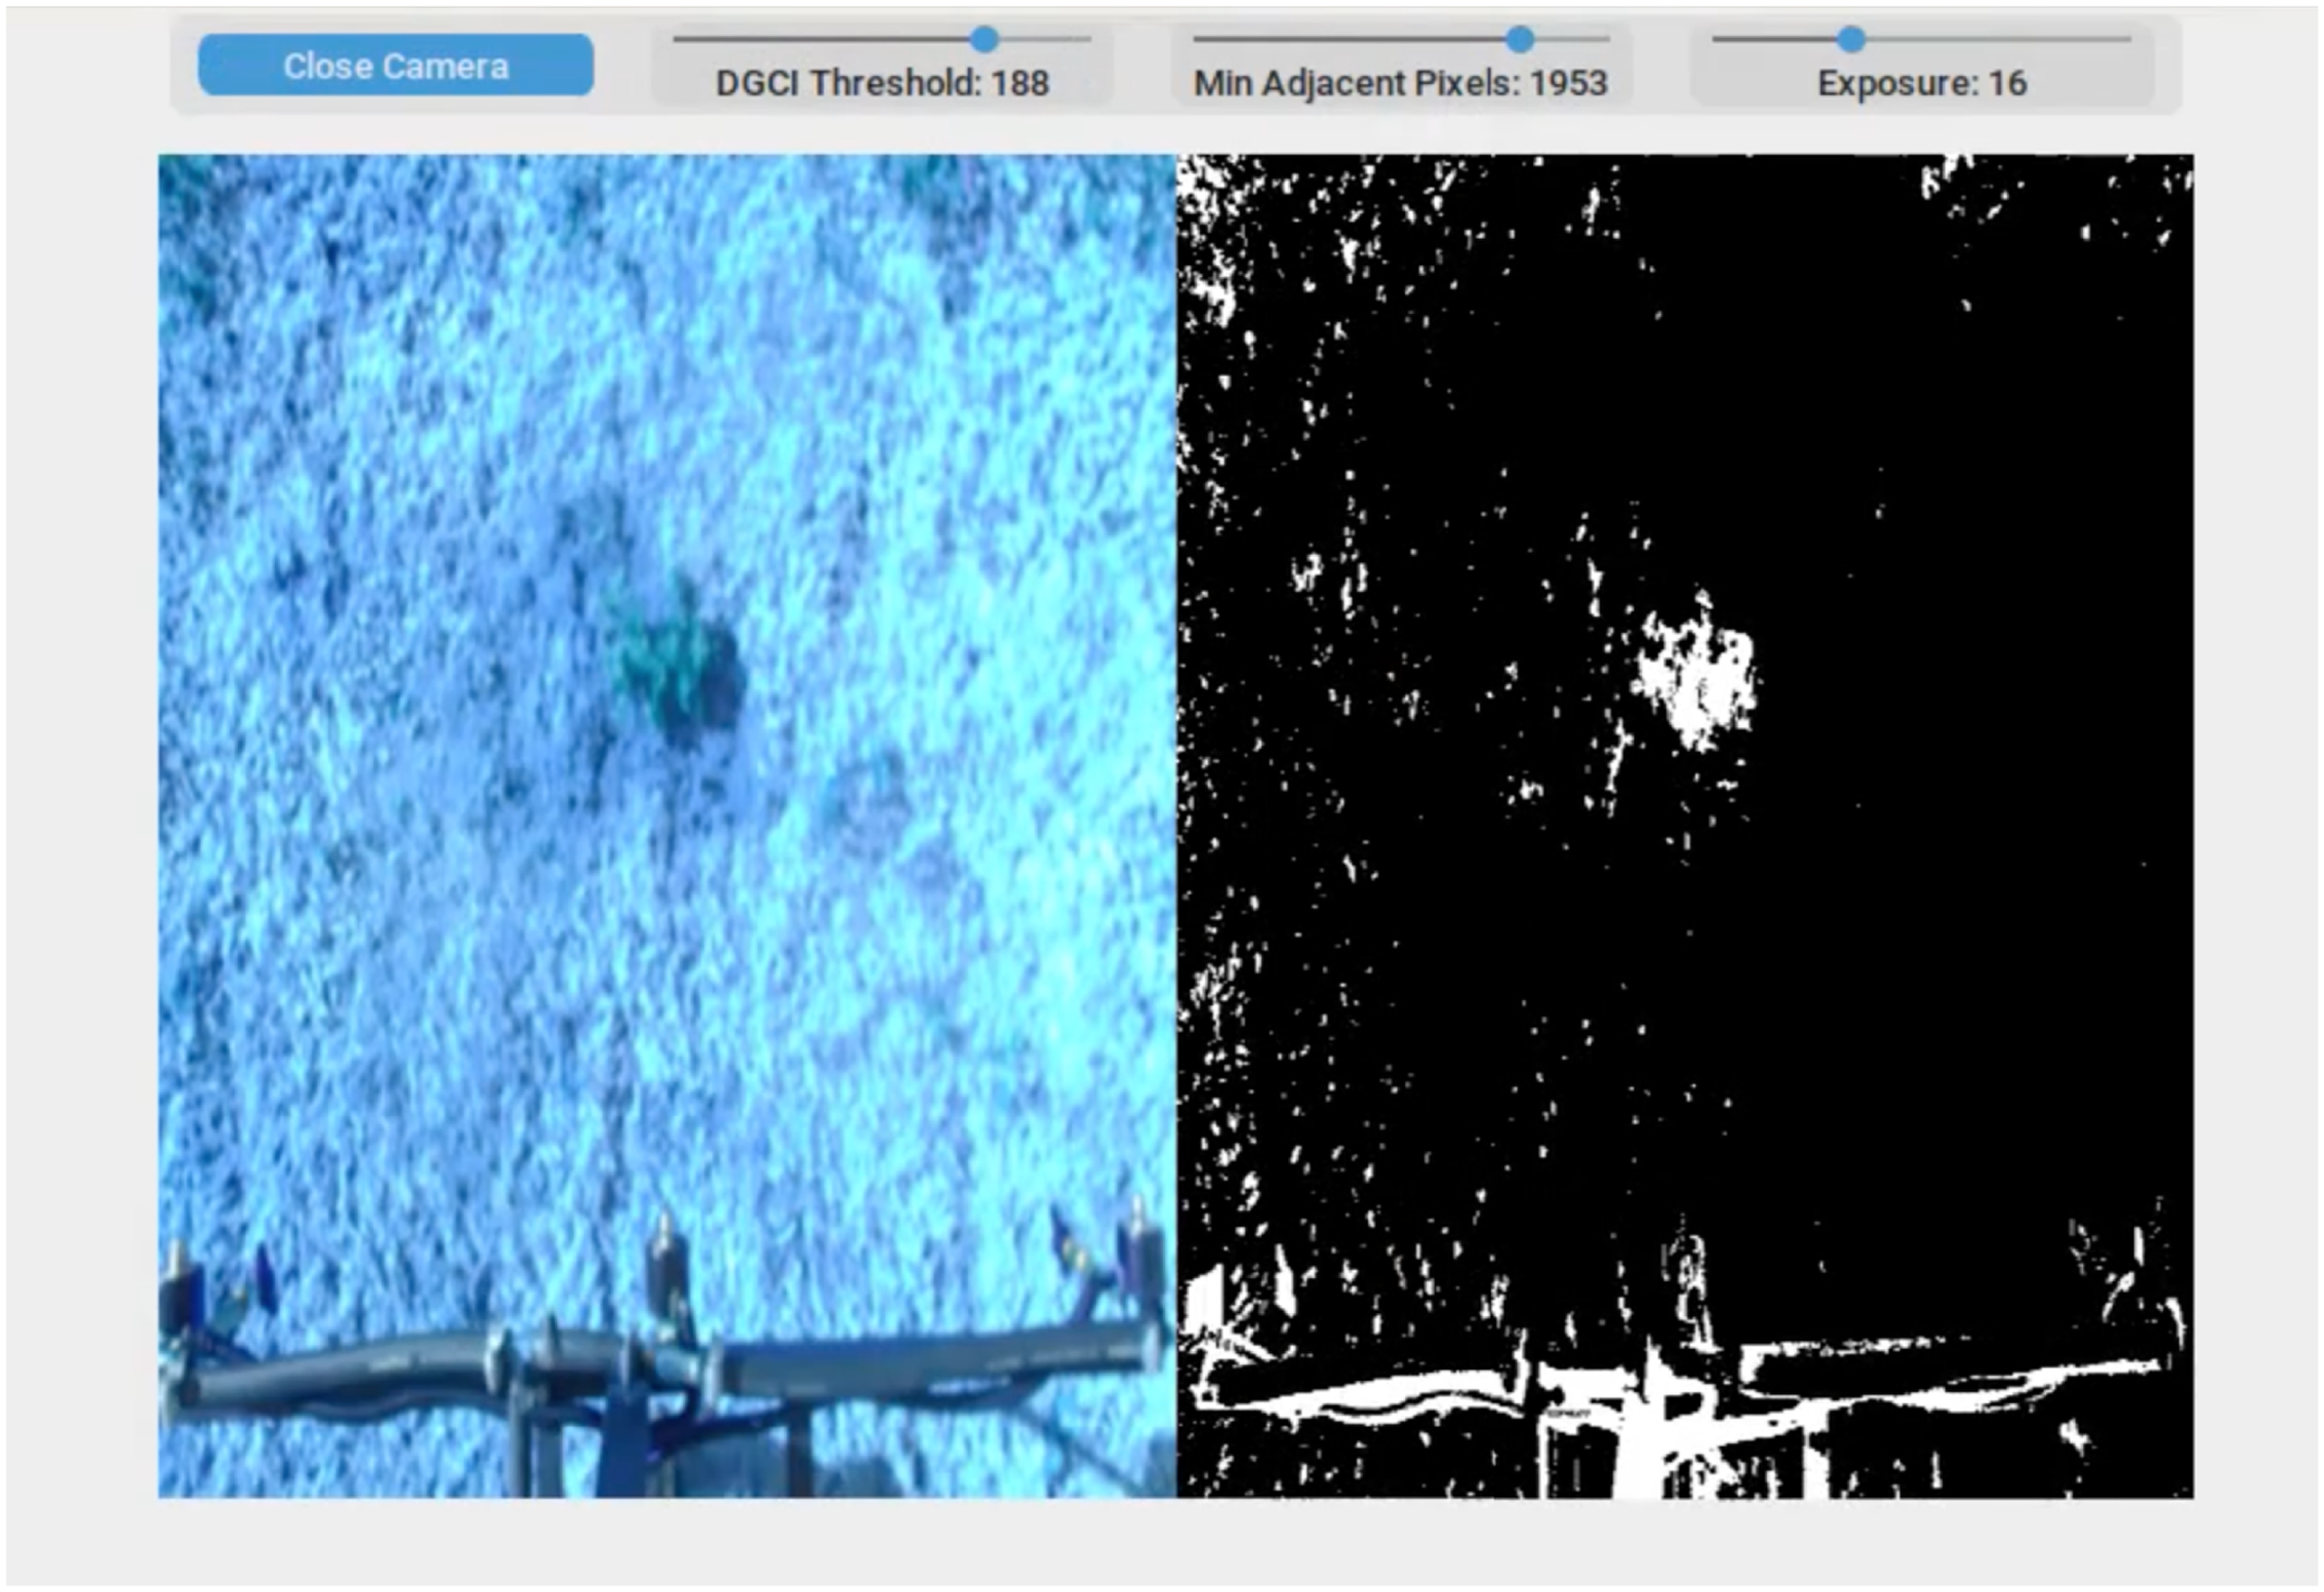Screen dimensions: 2324x1592
Task: Select the Exposure: 16 label
Action: tap(1922, 83)
